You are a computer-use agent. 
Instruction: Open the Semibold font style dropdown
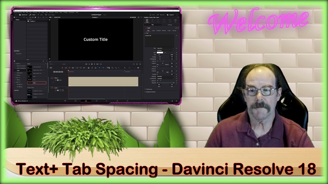165,50
